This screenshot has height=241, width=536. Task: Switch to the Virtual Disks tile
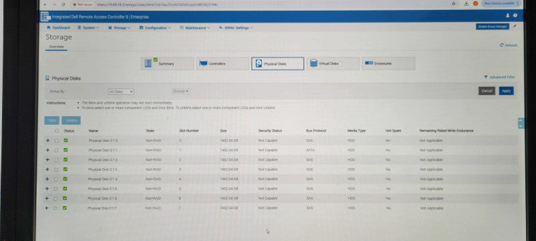click(x=333, y=64)
